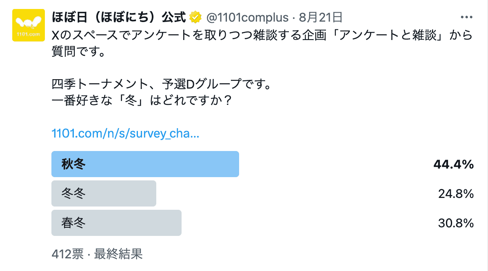Viewport: 488px width, 271px height.
Task: Open the ほぼ日（ほぼにち）公式 display name
Action: click(x=119, y=17)
